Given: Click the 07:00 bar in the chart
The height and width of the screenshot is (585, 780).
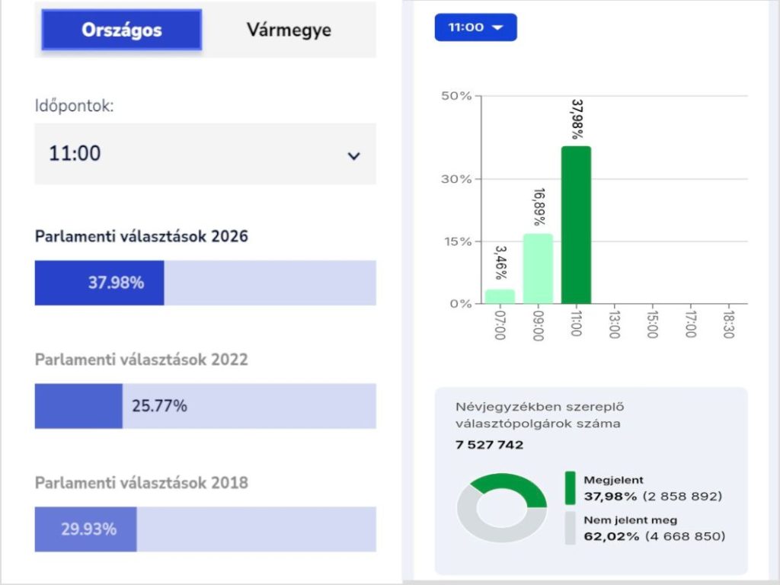Looking at the screenshot, I should click(500, 296).
